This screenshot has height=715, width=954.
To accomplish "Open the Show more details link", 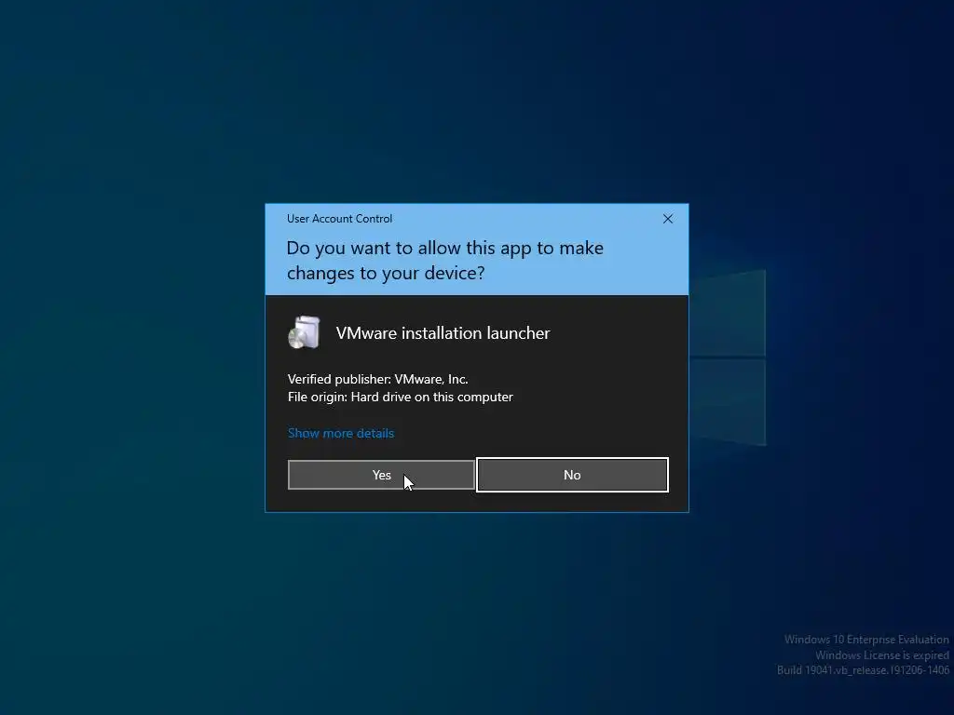I will [341, 433].
